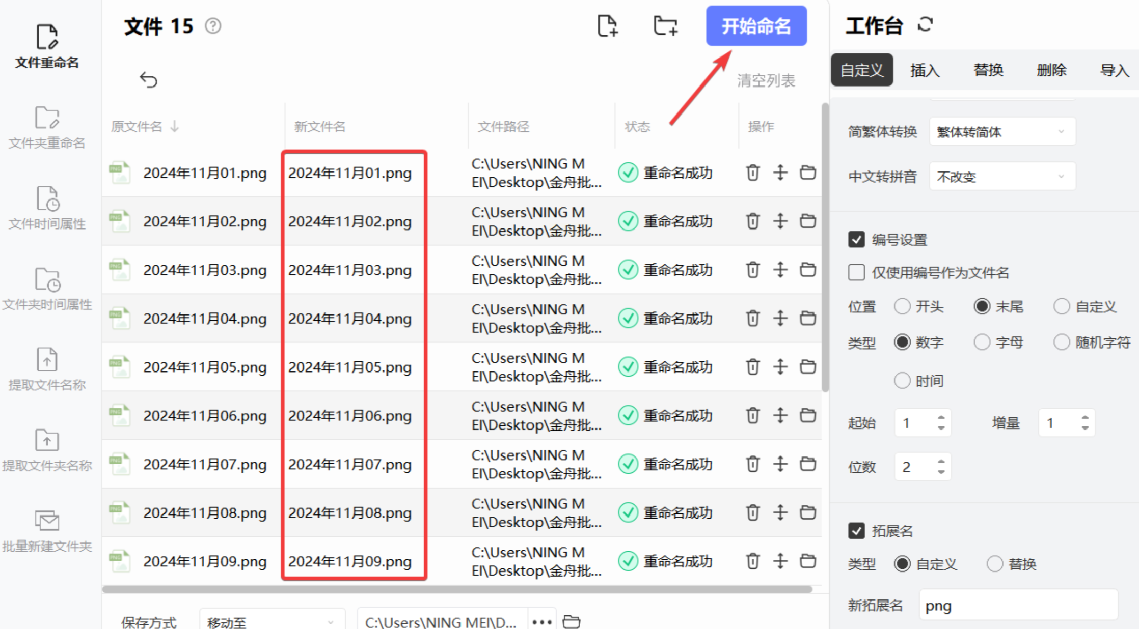
Task: Switch to the 插入 tab
Action: 925,70
